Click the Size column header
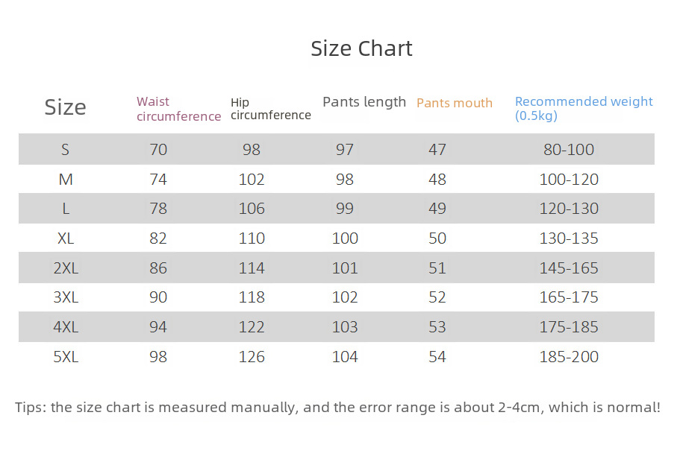This screenshot has height=465, width=677. click(x=65, y=107)
